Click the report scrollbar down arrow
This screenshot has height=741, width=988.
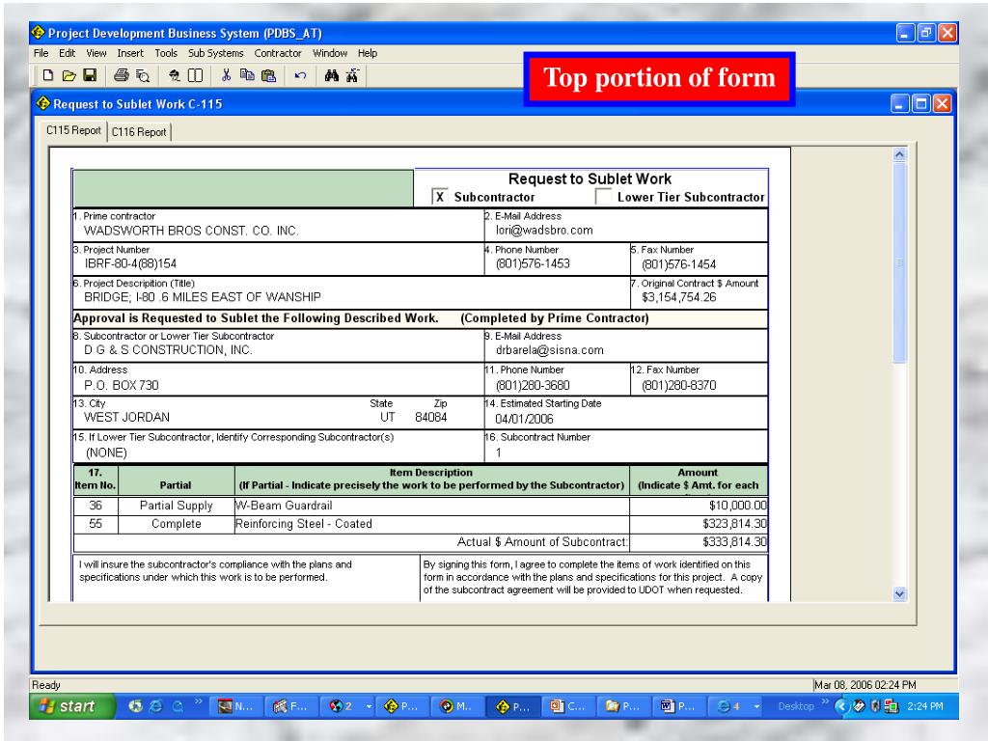[900, 593]
